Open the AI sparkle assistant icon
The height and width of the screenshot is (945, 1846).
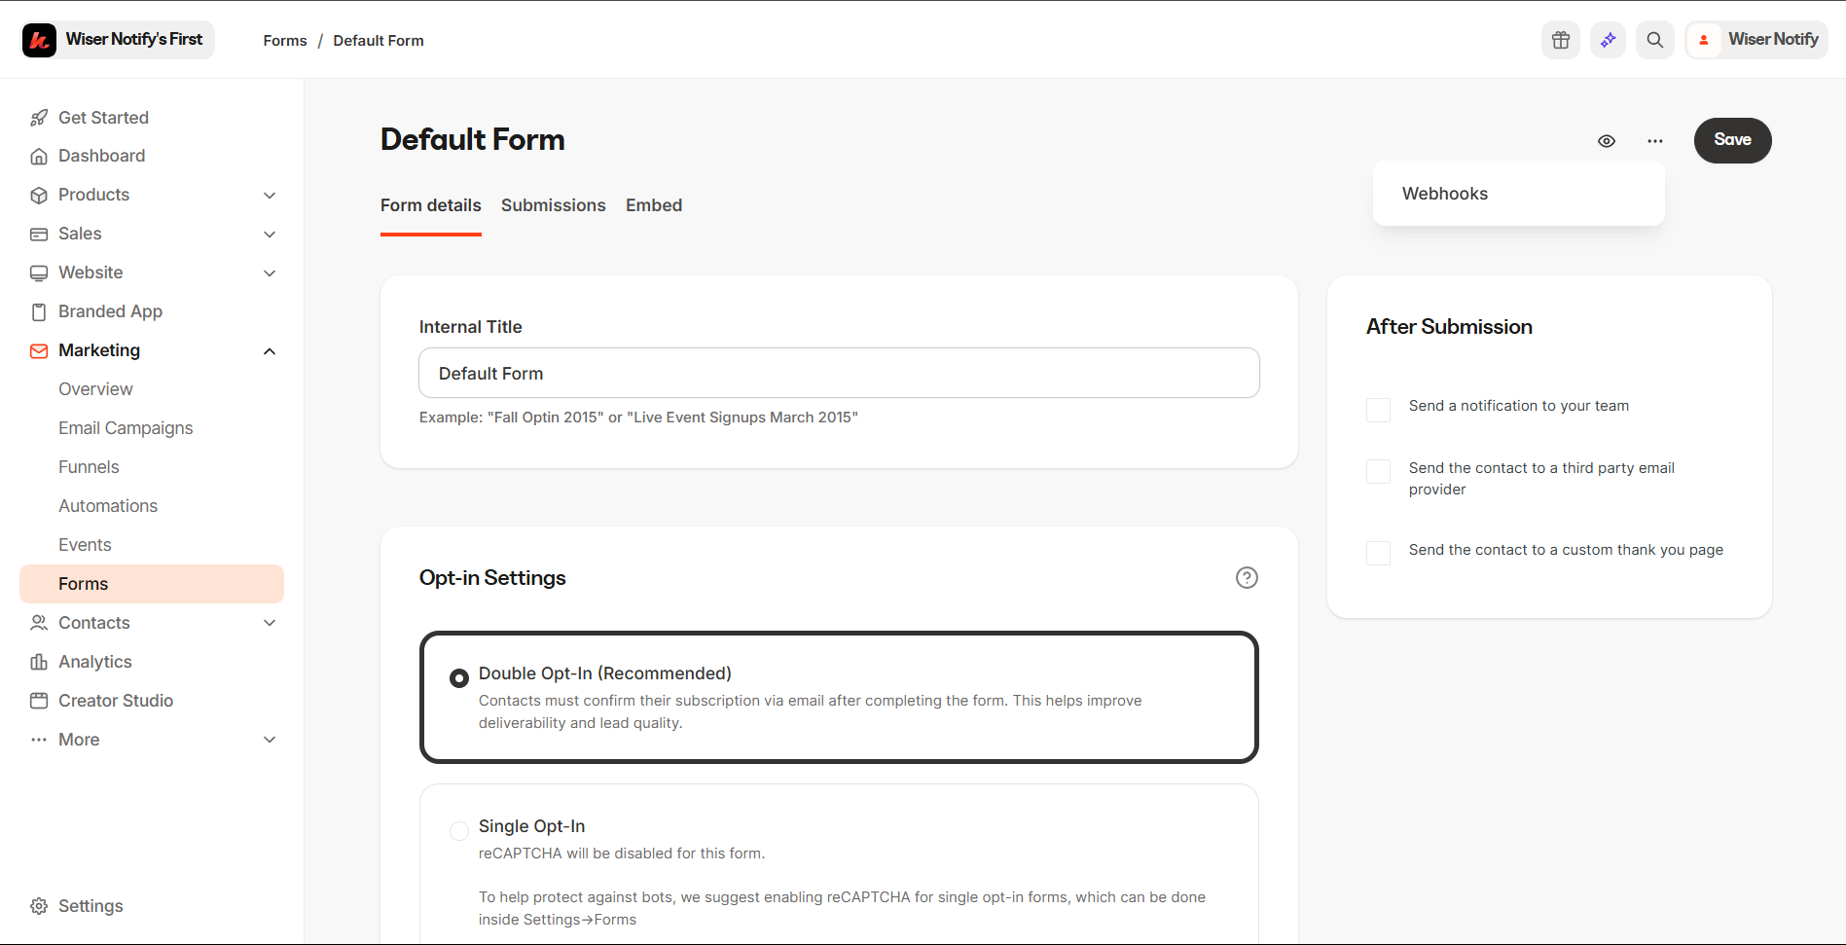[1608, 40]
